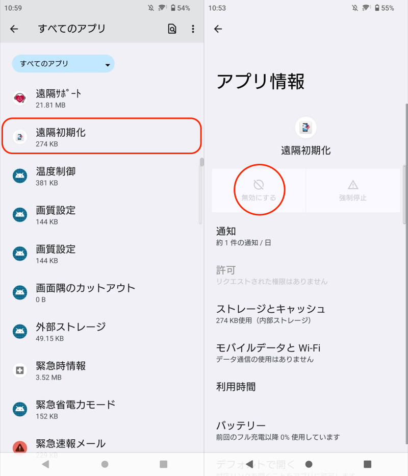Select 遠隔初期化 in the app list

[x=102, y=137]
